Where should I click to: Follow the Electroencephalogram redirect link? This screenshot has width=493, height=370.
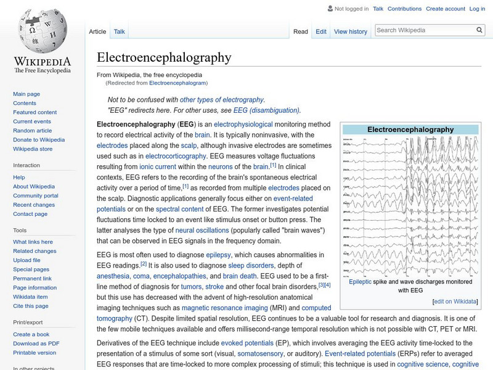[x=177, y=83]
